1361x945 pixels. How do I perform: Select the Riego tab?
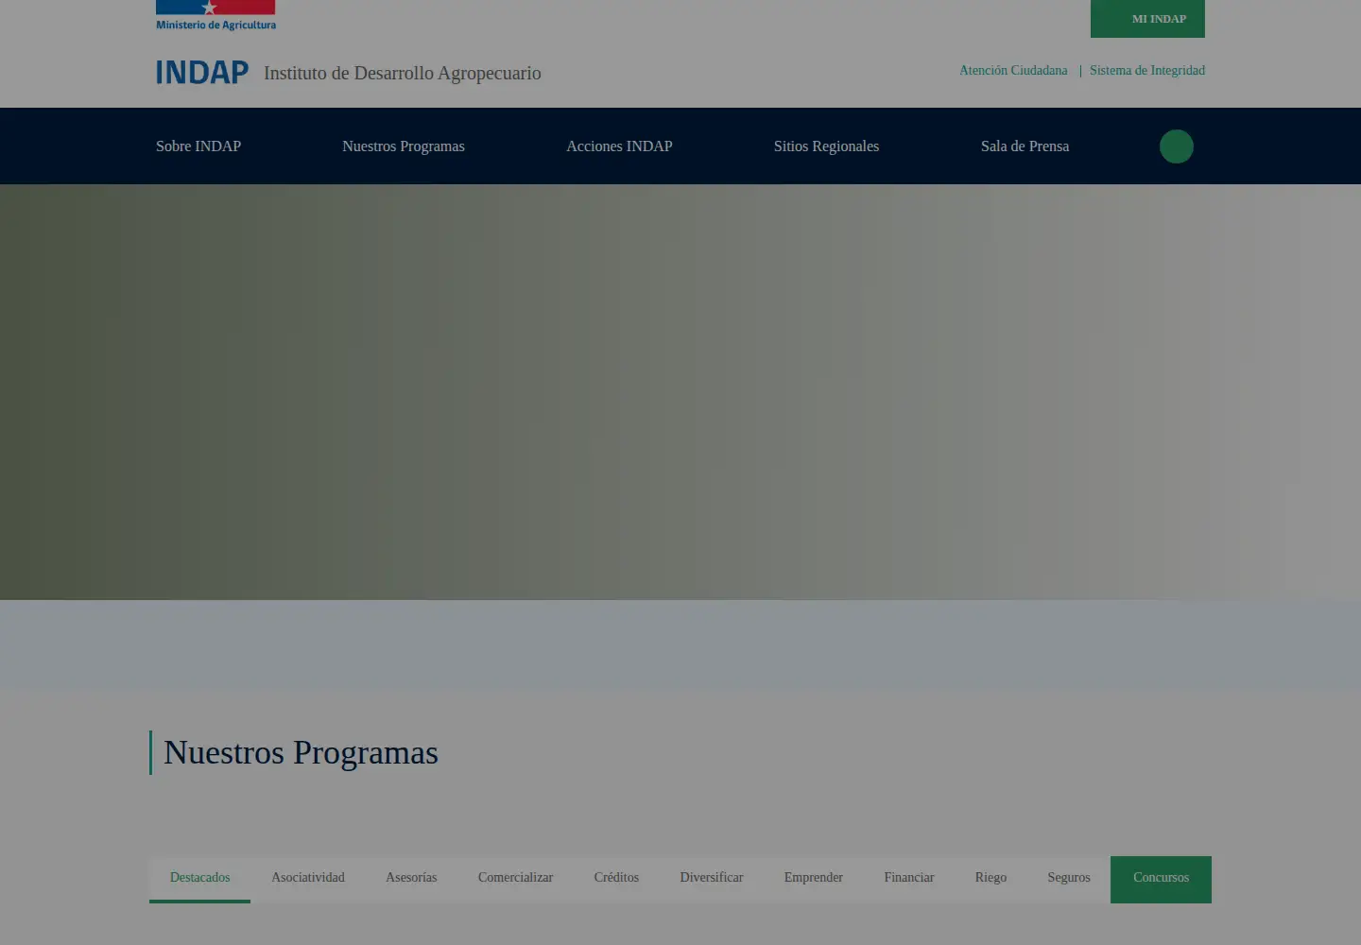pos(991,879)
